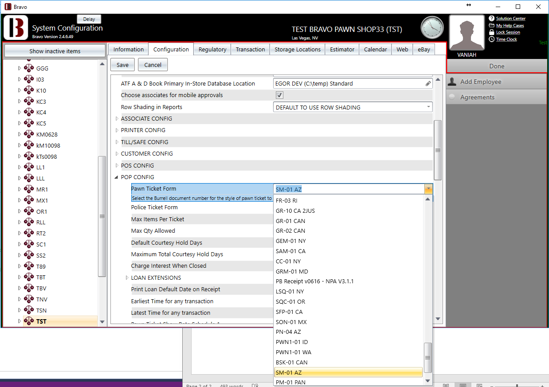Switch to the Information tab
Image resolution: width=549 pixels, height=387 pixels.
tap(129, 50)
